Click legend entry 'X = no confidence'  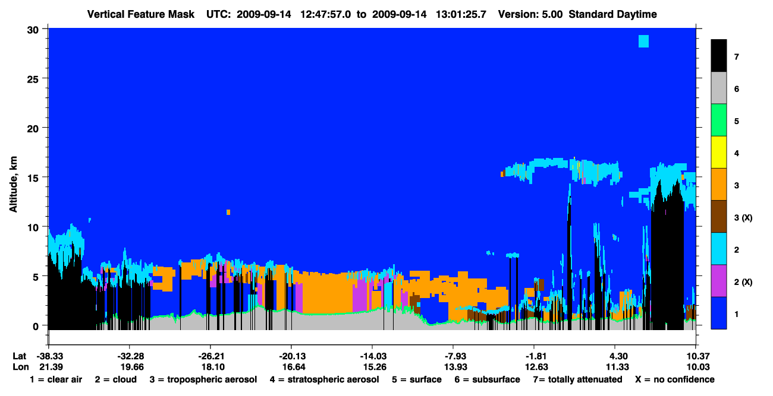[x=675, y=379]
